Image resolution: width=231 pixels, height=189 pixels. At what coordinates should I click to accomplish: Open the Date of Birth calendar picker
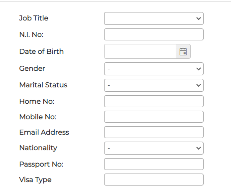183,51
